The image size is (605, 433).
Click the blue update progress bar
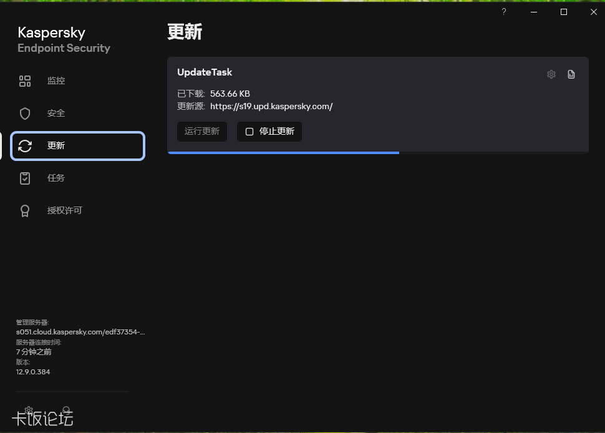click(284, 153)
